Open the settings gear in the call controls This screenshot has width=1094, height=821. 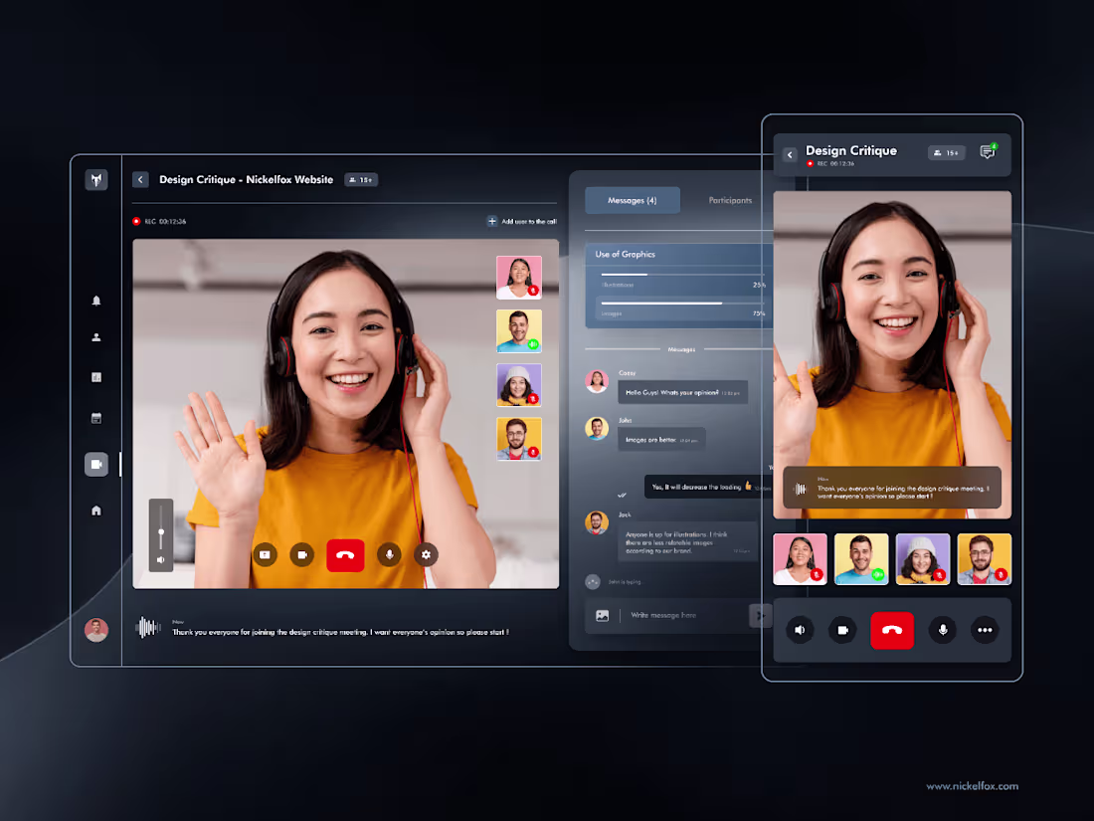[426, 554]
